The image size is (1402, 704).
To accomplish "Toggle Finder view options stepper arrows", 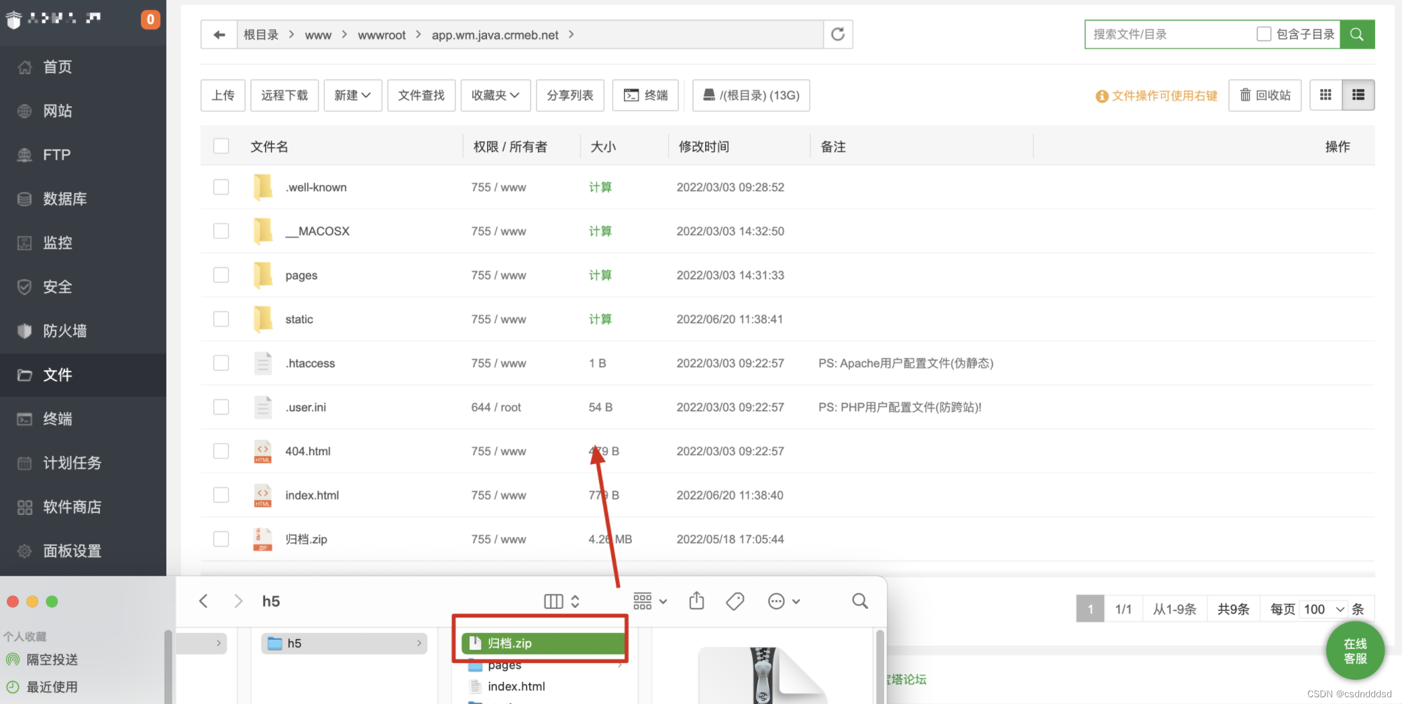I will 576,601.
